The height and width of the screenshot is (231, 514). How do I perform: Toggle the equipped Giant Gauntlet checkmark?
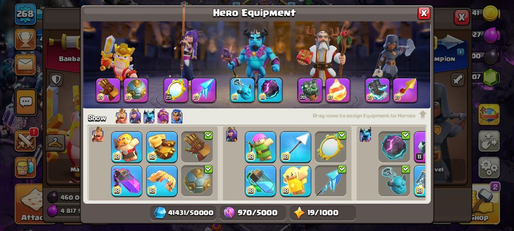208,135
